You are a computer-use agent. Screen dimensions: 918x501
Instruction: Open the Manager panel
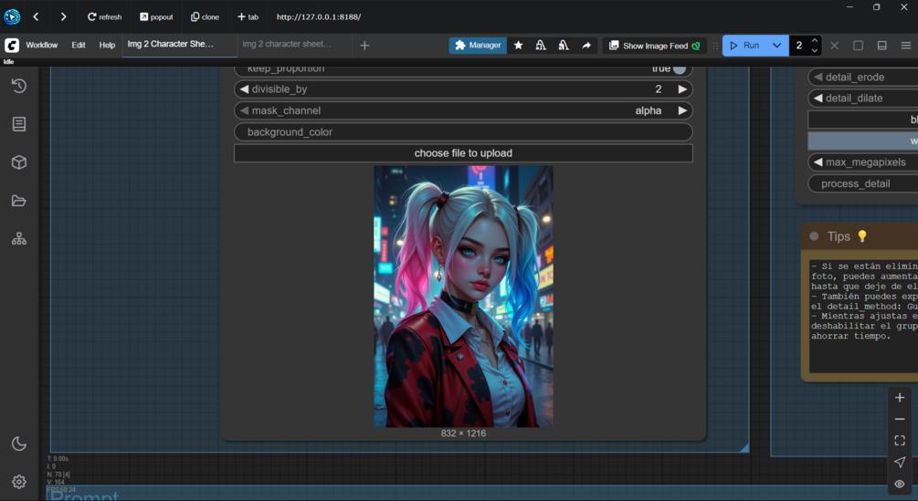[x=478, y=45]
